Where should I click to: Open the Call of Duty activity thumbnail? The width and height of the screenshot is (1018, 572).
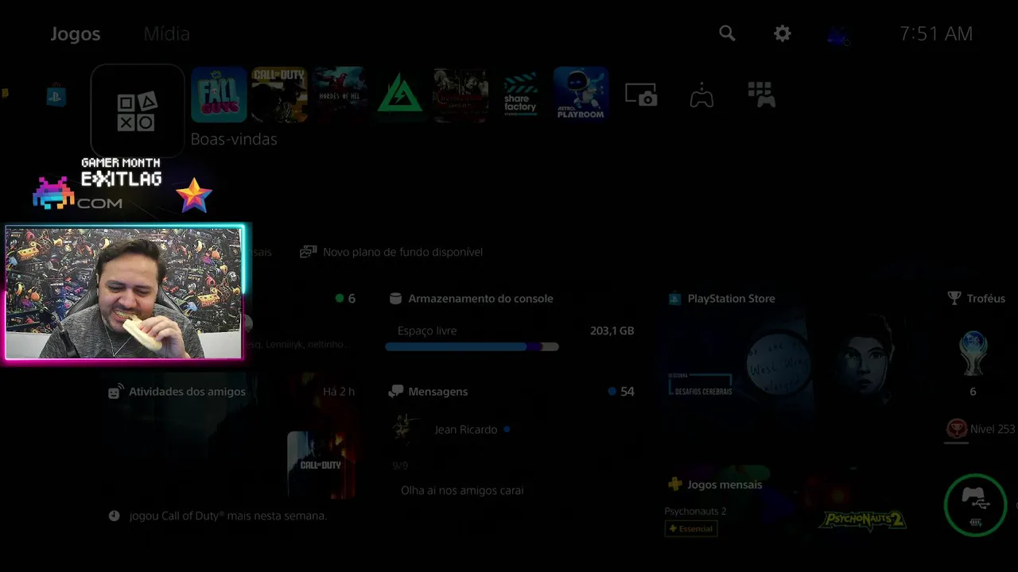click(321, 465)
